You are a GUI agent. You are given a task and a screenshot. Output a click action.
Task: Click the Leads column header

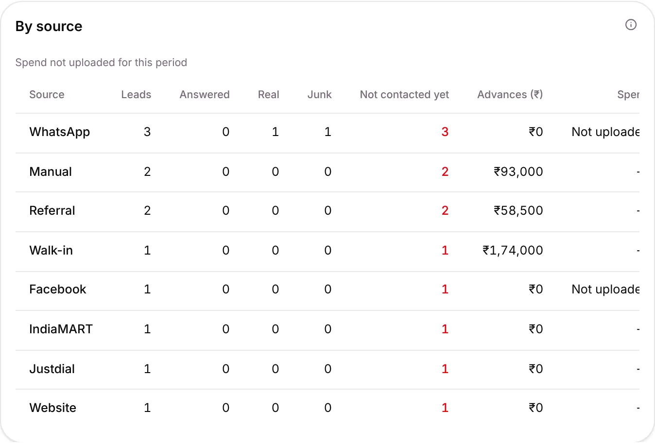click(x=136, y=95)
